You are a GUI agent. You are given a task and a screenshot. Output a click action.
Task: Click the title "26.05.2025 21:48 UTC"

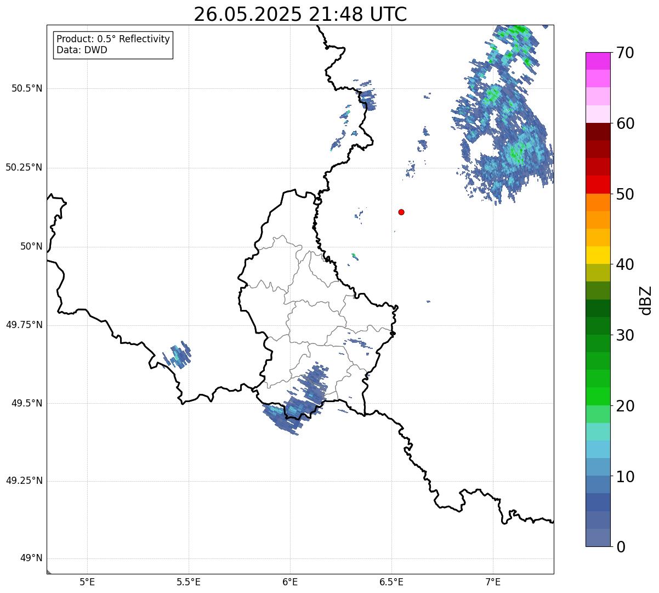300,14
